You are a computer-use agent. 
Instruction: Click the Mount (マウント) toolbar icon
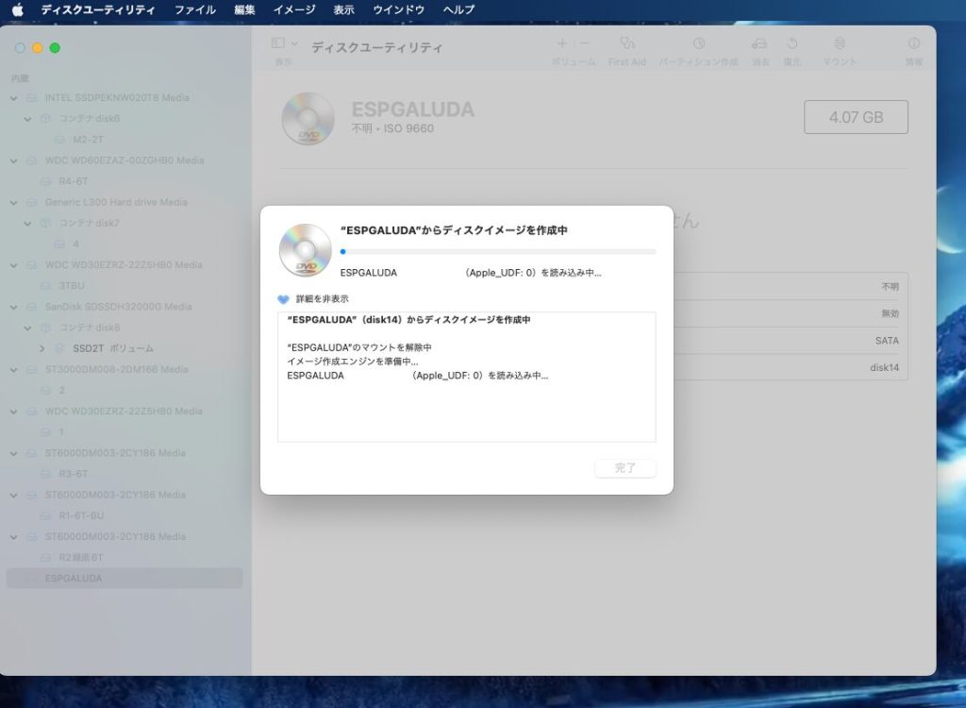[840, 44]
